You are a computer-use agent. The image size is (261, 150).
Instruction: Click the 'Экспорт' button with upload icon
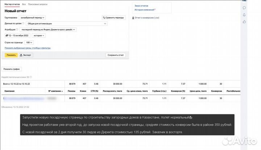25,55
